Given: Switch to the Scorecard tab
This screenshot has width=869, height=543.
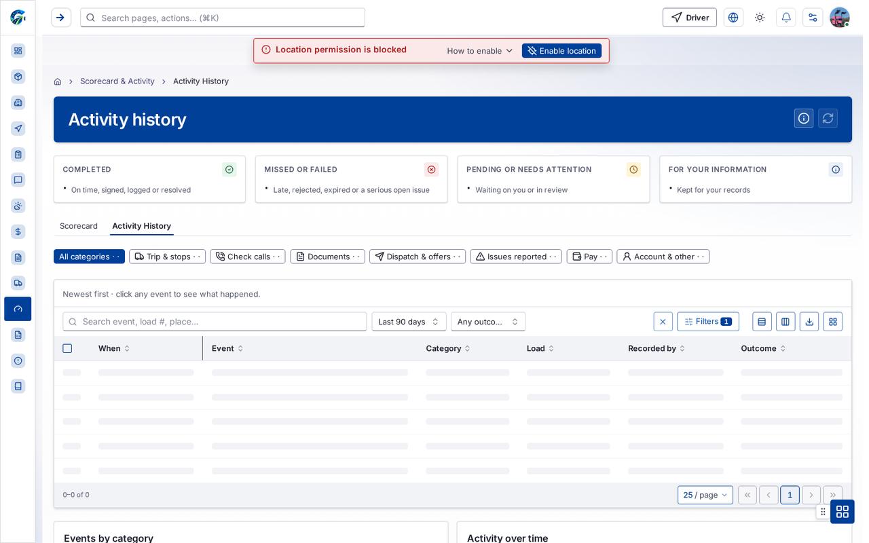Looking at the screenshot, I should (x=79, y=226).
